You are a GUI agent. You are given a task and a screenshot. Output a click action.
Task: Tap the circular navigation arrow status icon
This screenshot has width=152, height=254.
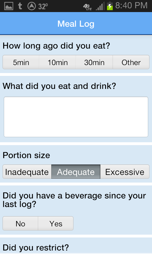pyautogui.click(x=32, y=6)
